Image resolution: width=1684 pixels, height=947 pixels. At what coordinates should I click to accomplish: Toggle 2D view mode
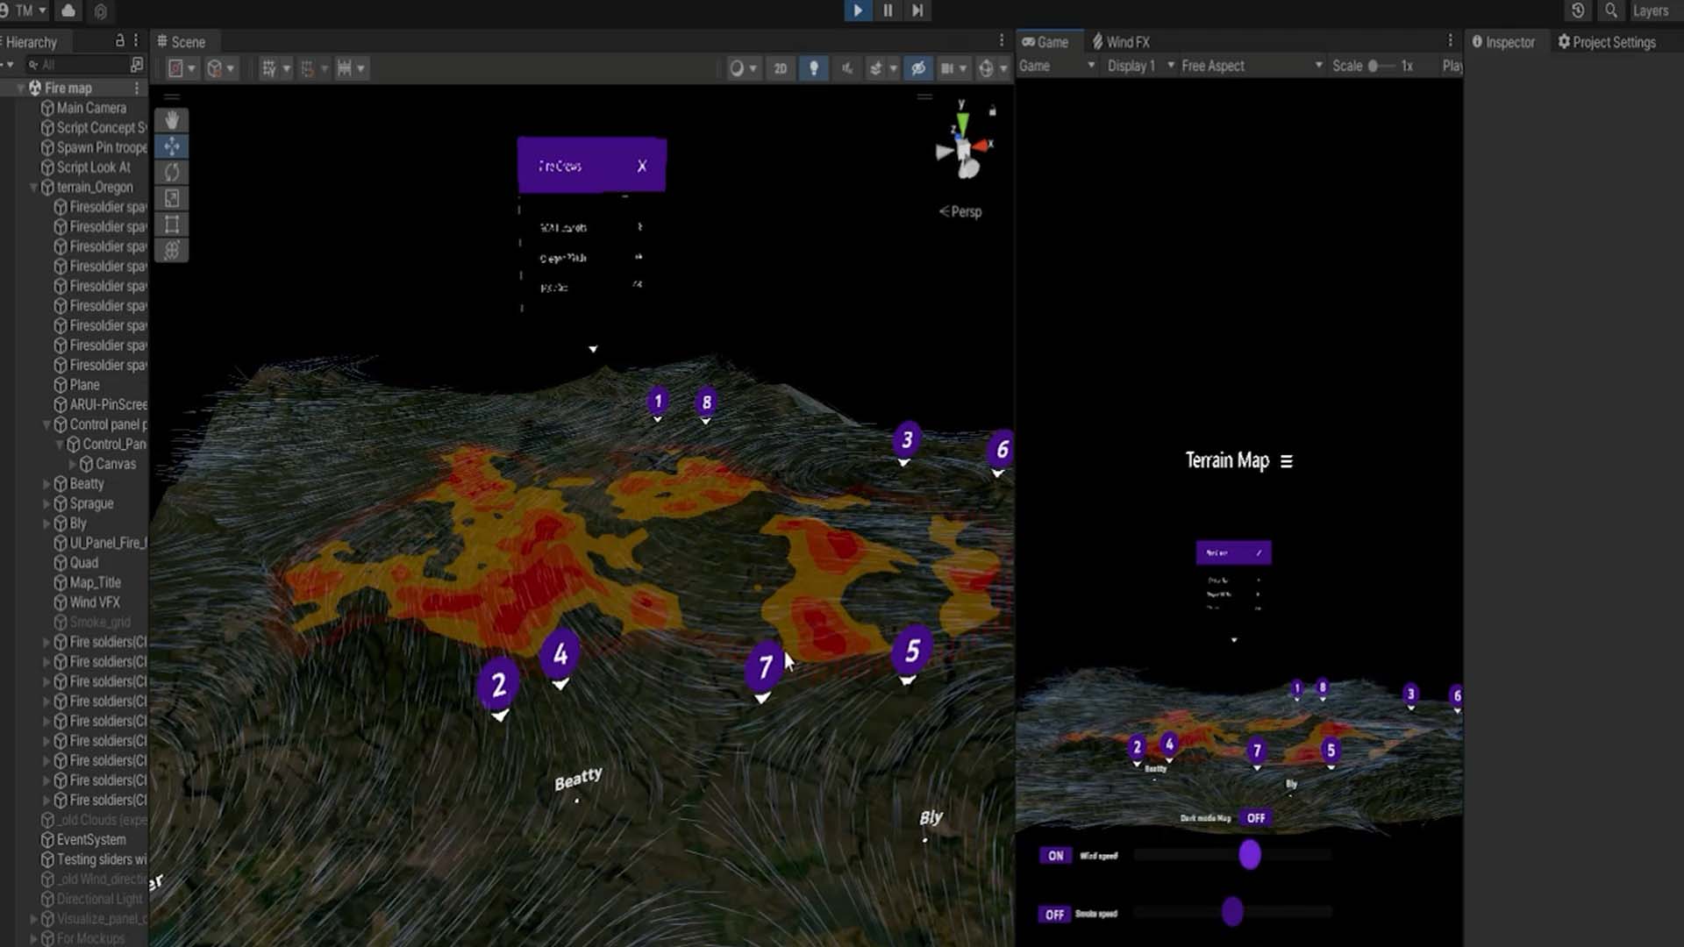pos(780,68)
